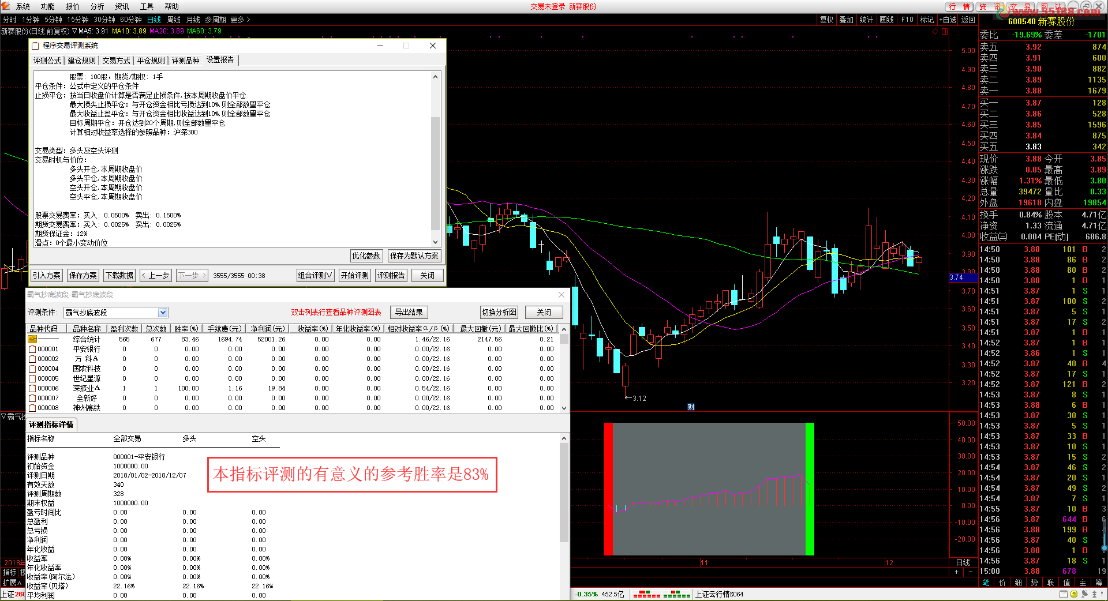The height and width of the screenshot is (601, 1108).
Task: Click the 切换分析图 button
Action: [499, 313]
